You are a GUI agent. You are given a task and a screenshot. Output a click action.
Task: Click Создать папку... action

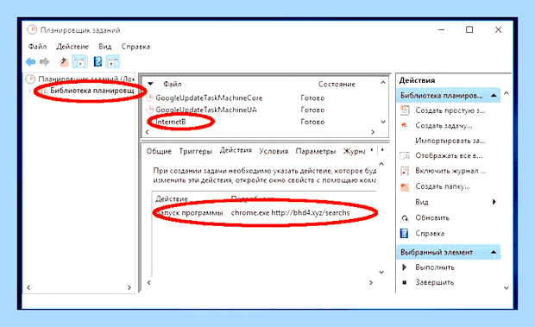click(x=443, y=186)
